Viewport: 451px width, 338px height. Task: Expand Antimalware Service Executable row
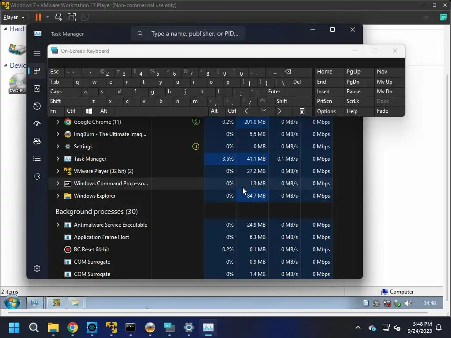pos(58,225)
